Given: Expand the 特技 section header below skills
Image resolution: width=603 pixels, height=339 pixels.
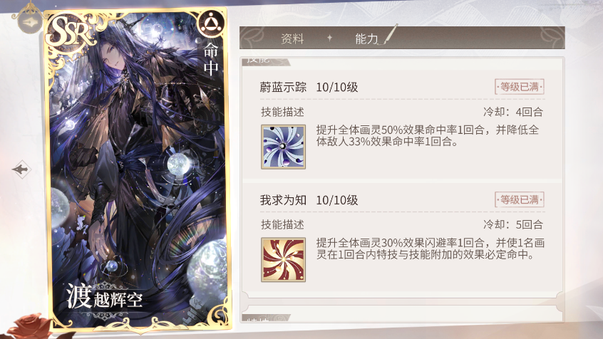Looking at the screenshot, I should point(265,318).
